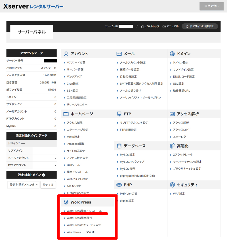Open SSL設定
Screen dimensions: 227x241
click(178, 84)
